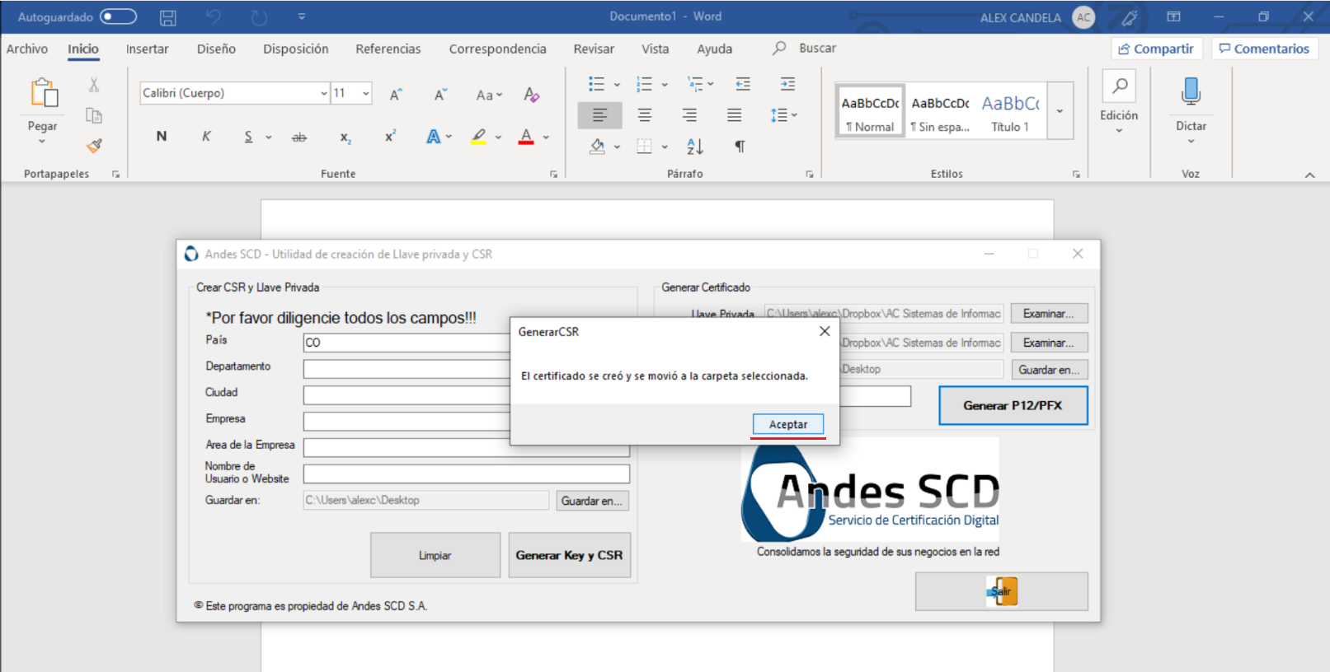Click the Edición magnifier icon

[1120, 86]
